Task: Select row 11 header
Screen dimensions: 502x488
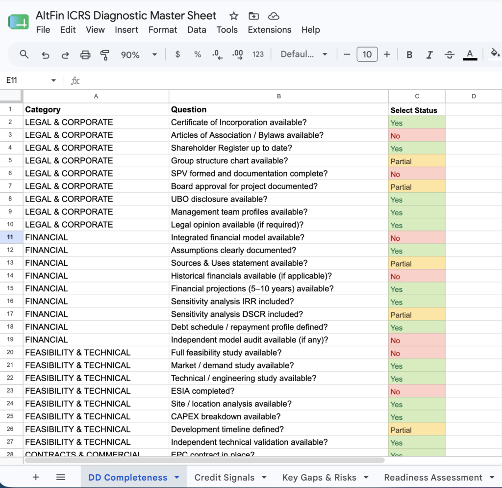Action: [10, 237]
